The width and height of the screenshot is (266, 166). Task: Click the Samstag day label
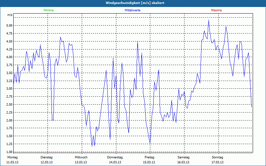pyautogui.click(x=184, y=157)
